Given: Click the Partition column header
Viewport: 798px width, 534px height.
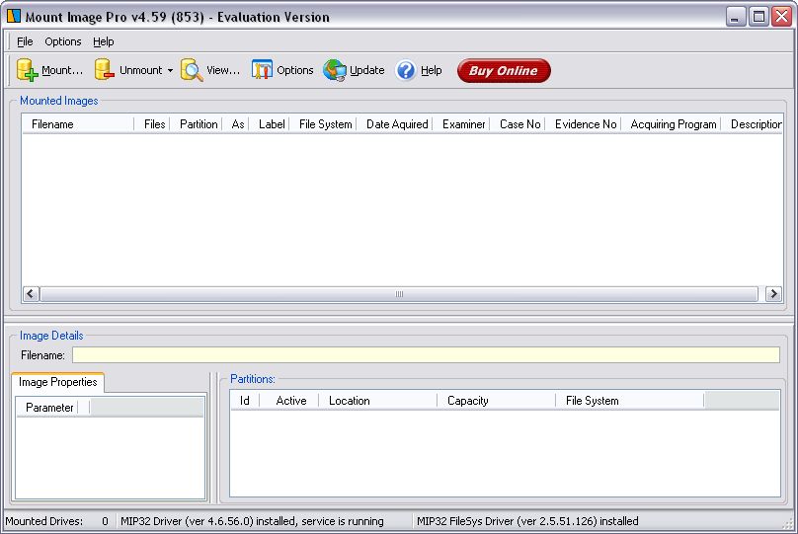Looking at the screenshot, I should tap(197, 124).
